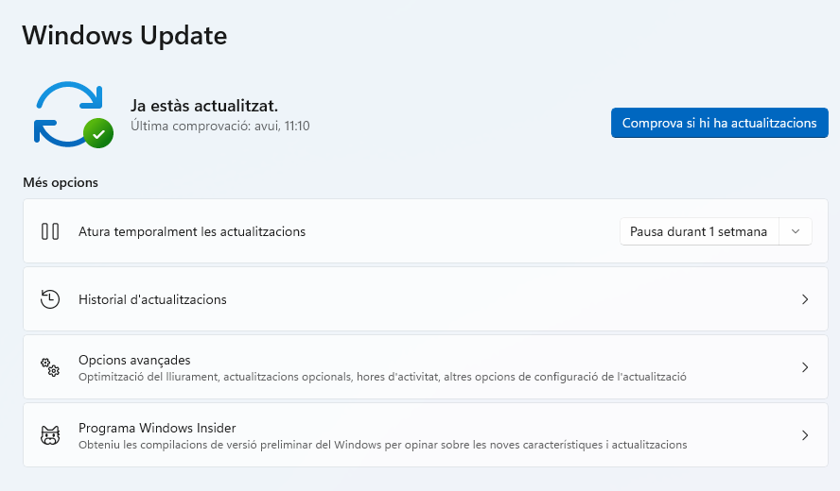Click Pausa durant 1 setmana button
840x491 pixels.
pos(699,231)
